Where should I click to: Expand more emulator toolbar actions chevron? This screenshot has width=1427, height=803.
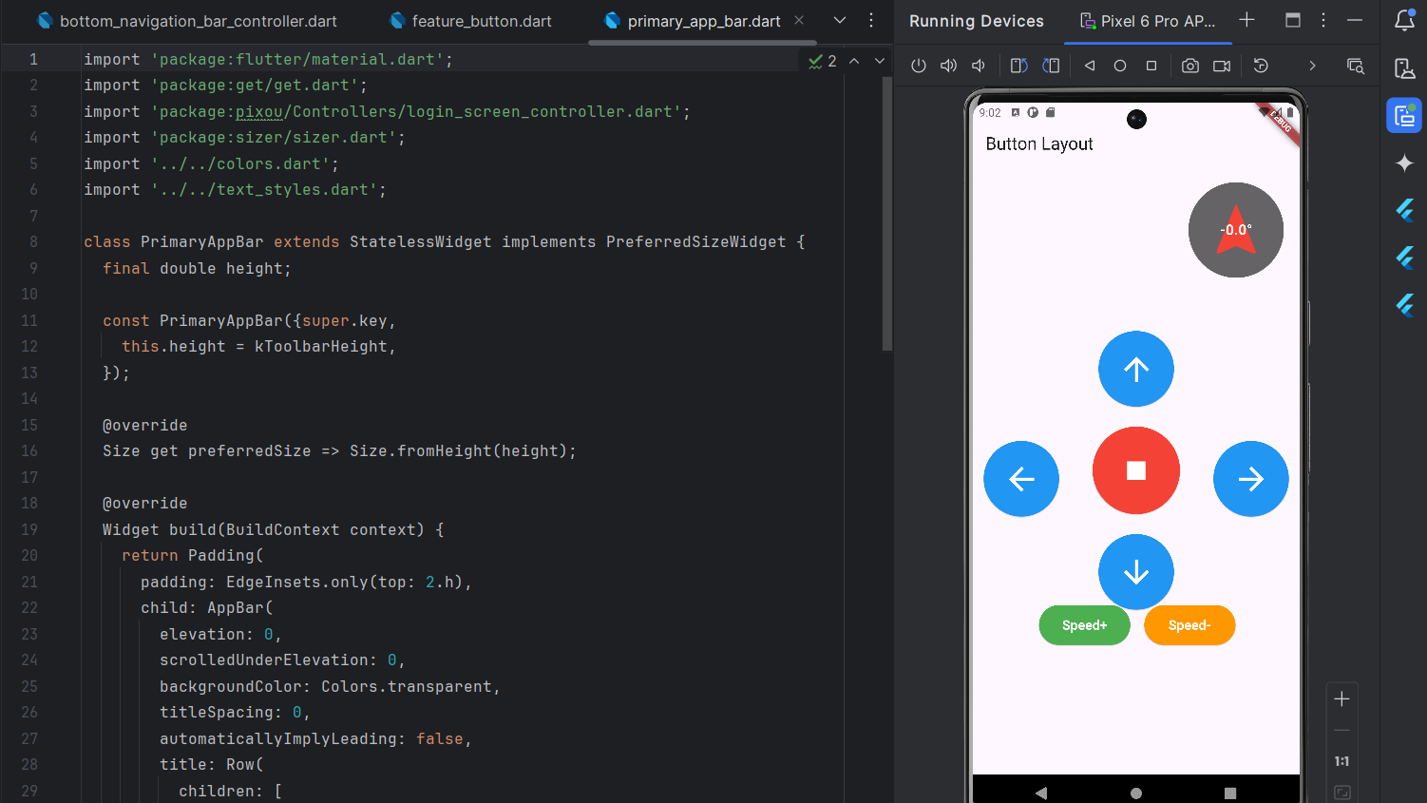click(1312, 66)
